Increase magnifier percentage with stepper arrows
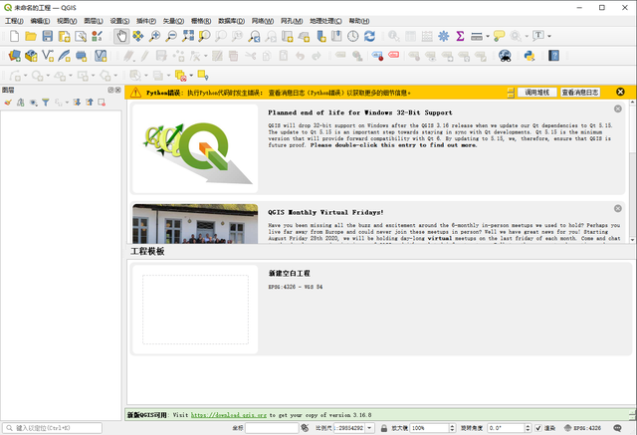 coord(452,428)
